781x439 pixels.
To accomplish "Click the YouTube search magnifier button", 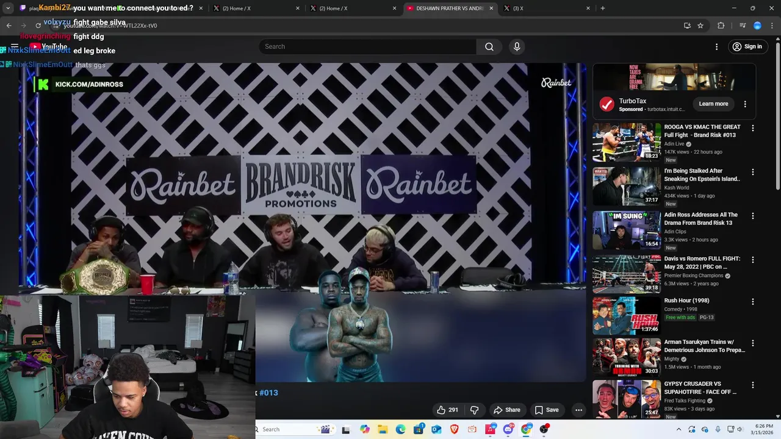I will coord(489,46).
